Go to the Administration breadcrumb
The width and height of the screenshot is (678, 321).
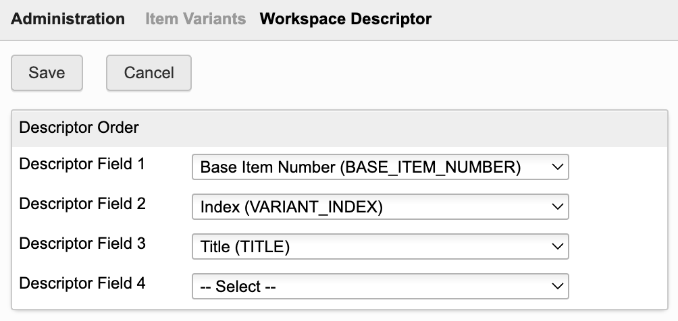[68, 19]
